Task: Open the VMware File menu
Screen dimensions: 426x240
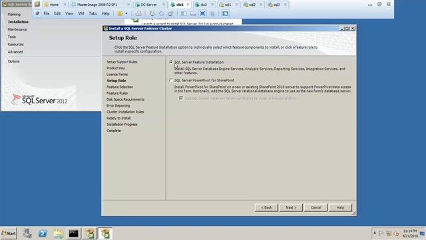Action: click(47, 13)
